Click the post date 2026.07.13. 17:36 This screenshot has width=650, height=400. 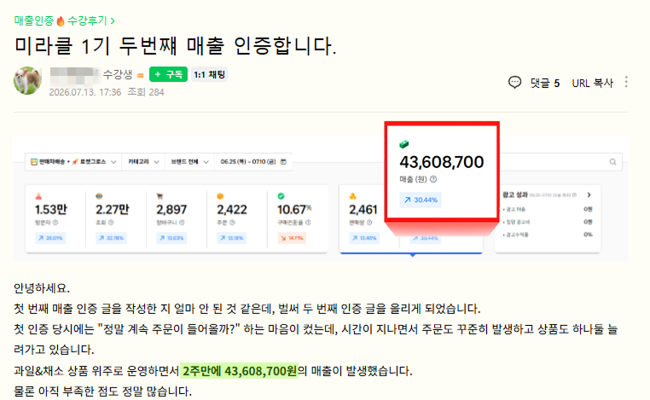click(x=85, y=92)
